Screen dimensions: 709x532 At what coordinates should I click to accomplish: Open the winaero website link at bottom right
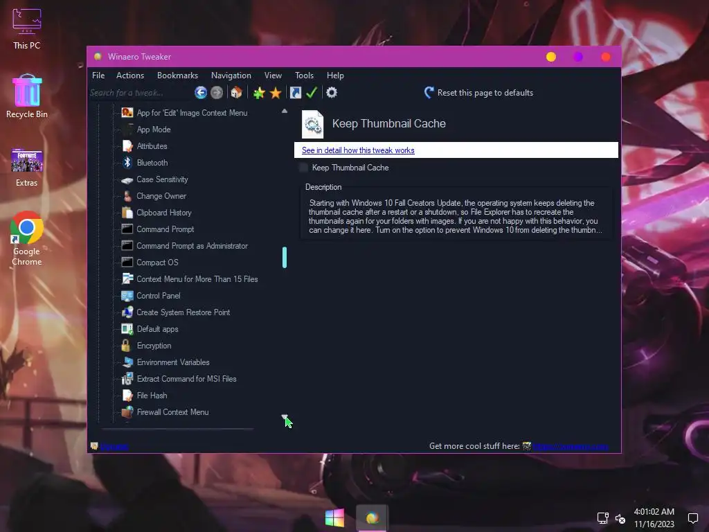571,447
